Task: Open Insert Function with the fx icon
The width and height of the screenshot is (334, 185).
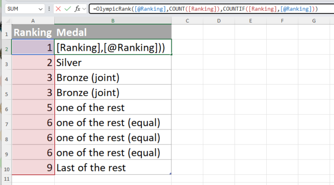Action: click(77, 9)
